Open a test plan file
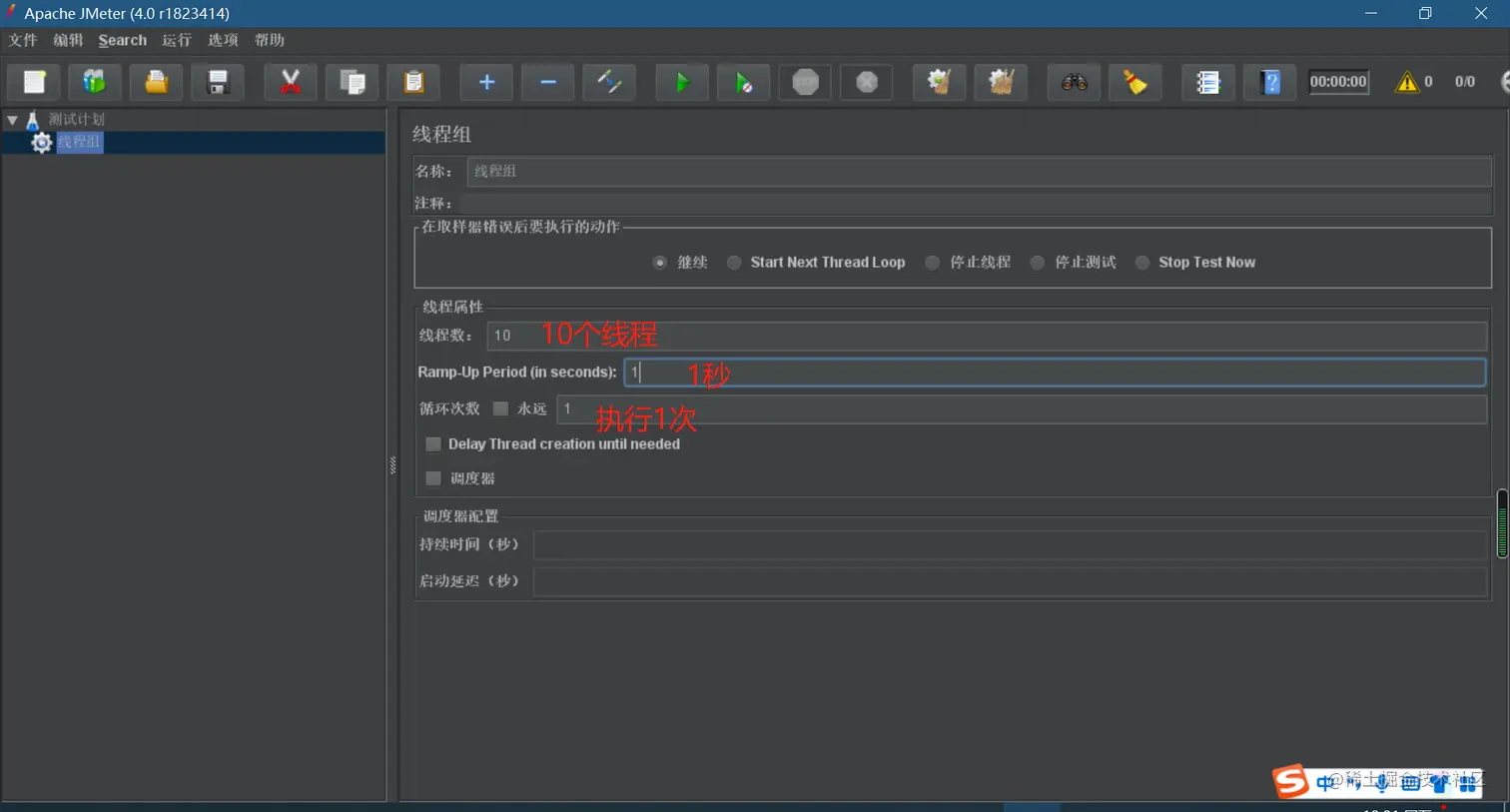This screenshot has height=812, width=1510. pos(156,82)
